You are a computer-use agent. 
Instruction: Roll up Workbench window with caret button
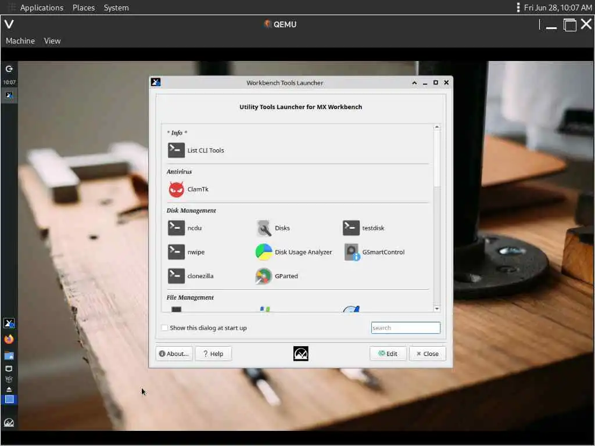[414, 82]
